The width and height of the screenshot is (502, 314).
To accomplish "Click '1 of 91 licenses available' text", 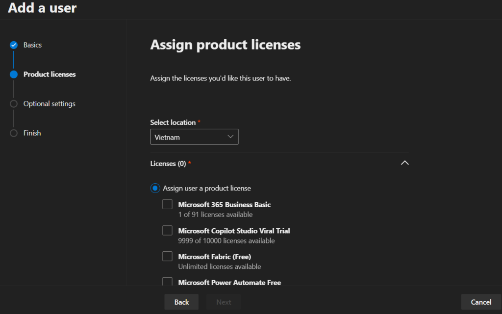I will point(216,215).
